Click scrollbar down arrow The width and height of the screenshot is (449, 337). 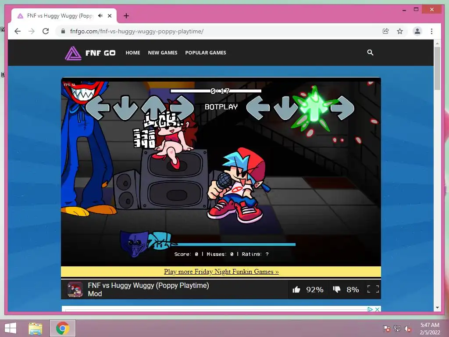[437, 308]
